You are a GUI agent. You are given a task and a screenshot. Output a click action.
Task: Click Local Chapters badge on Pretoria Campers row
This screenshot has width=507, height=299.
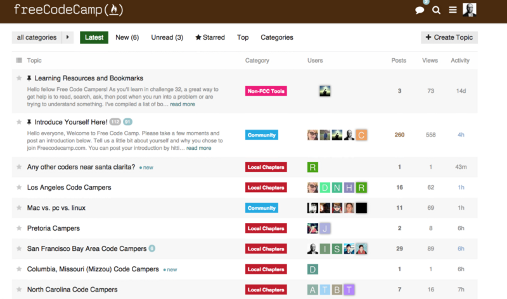tap(266, 228)
